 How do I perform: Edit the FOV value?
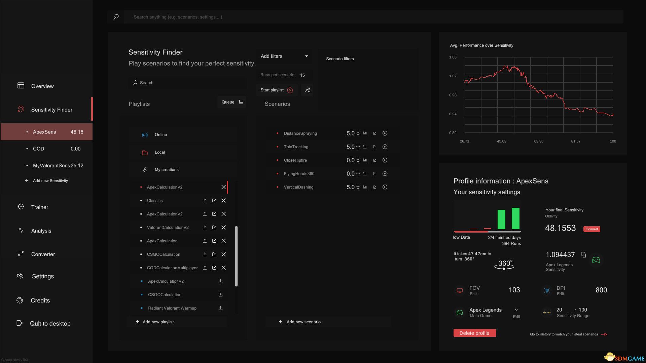[473, 294]
